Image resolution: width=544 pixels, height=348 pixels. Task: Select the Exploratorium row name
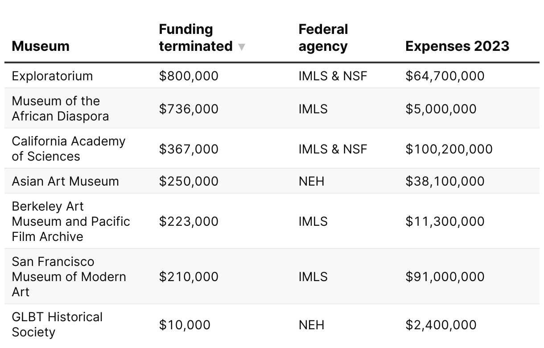52,76
